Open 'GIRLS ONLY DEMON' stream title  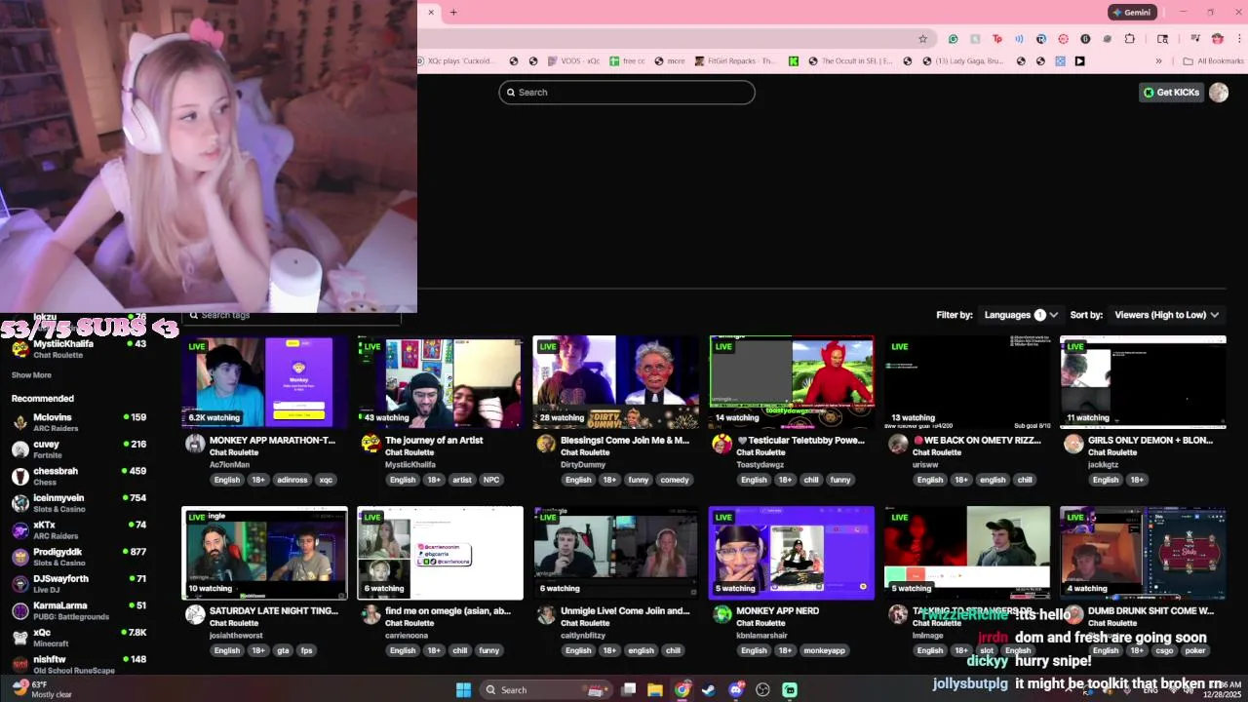[x=1150, y=440]
